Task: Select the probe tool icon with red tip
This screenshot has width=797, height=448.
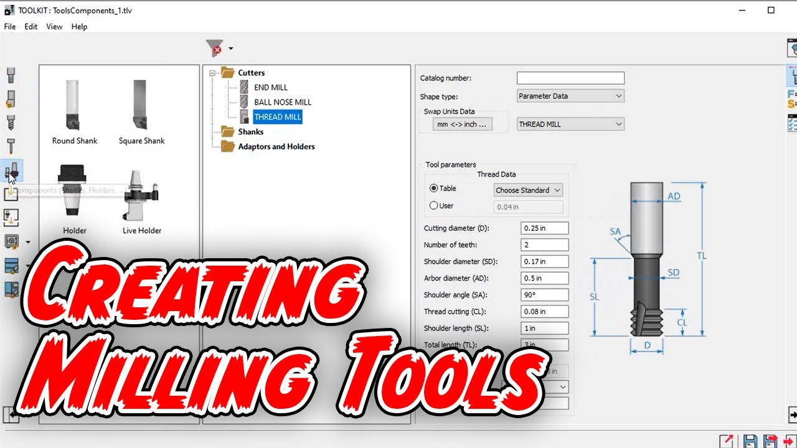Action: [11, 146]
